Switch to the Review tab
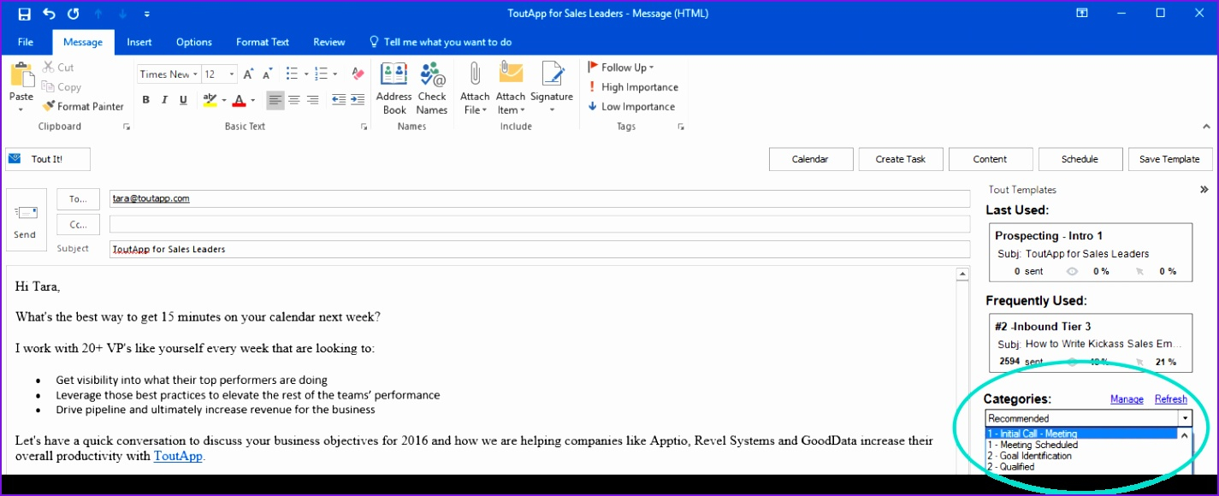 coord(329,42)
